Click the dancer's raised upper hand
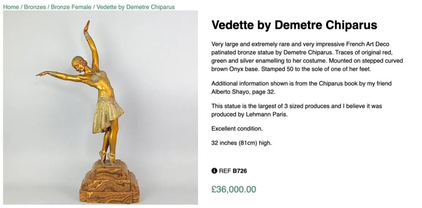Viewport: 422px width, 208px height. 87,27
